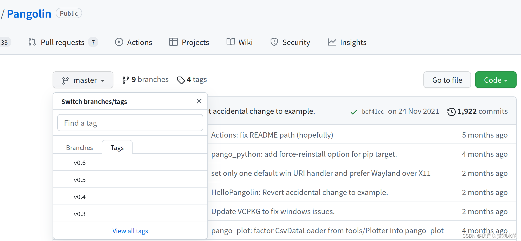Open commit 'Update VCPKG to fix windows issues.'
521x241 pixels.
click(x=273, y=212)
